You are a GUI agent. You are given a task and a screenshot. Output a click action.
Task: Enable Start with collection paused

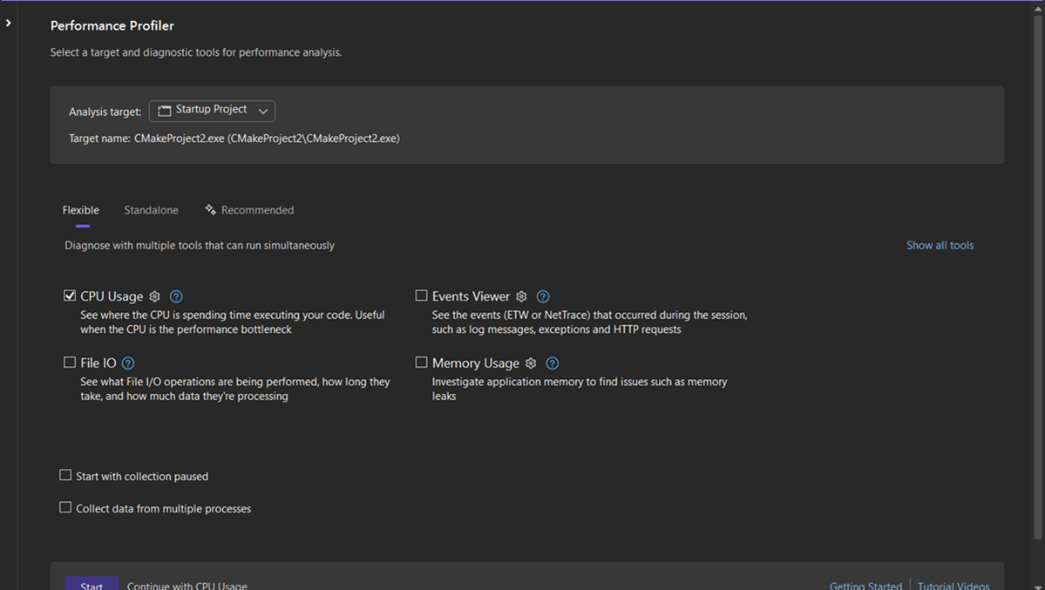click(65, 474)
